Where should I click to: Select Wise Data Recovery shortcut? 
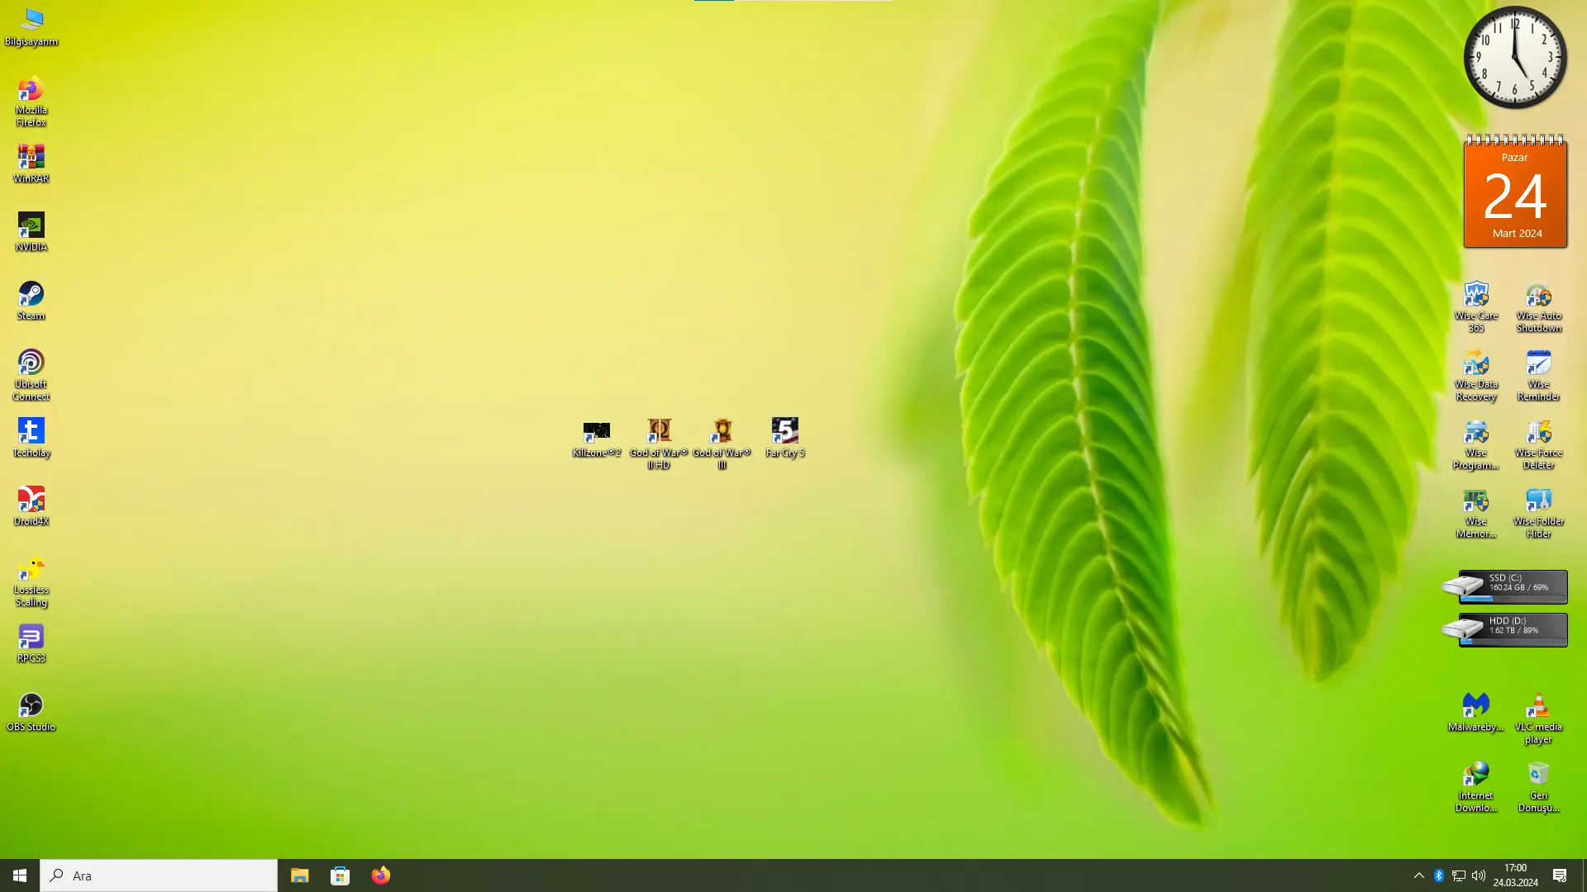1476,376
